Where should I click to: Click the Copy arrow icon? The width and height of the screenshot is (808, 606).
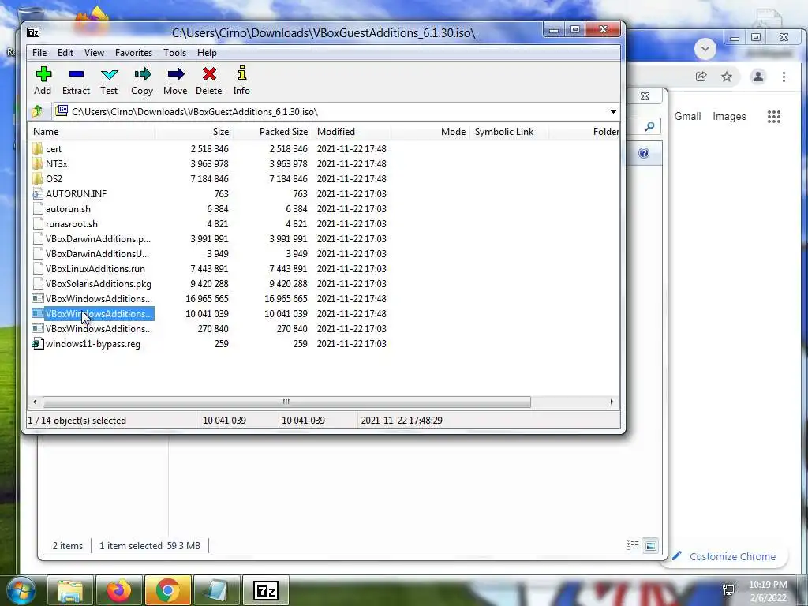click(x=142, y=74)
